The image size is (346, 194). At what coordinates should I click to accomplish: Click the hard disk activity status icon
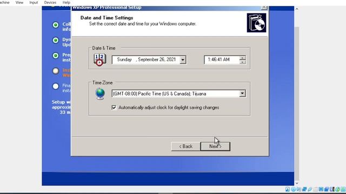[x=288, y=189]
